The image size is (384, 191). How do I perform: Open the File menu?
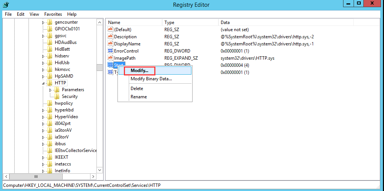pos(8,14)
